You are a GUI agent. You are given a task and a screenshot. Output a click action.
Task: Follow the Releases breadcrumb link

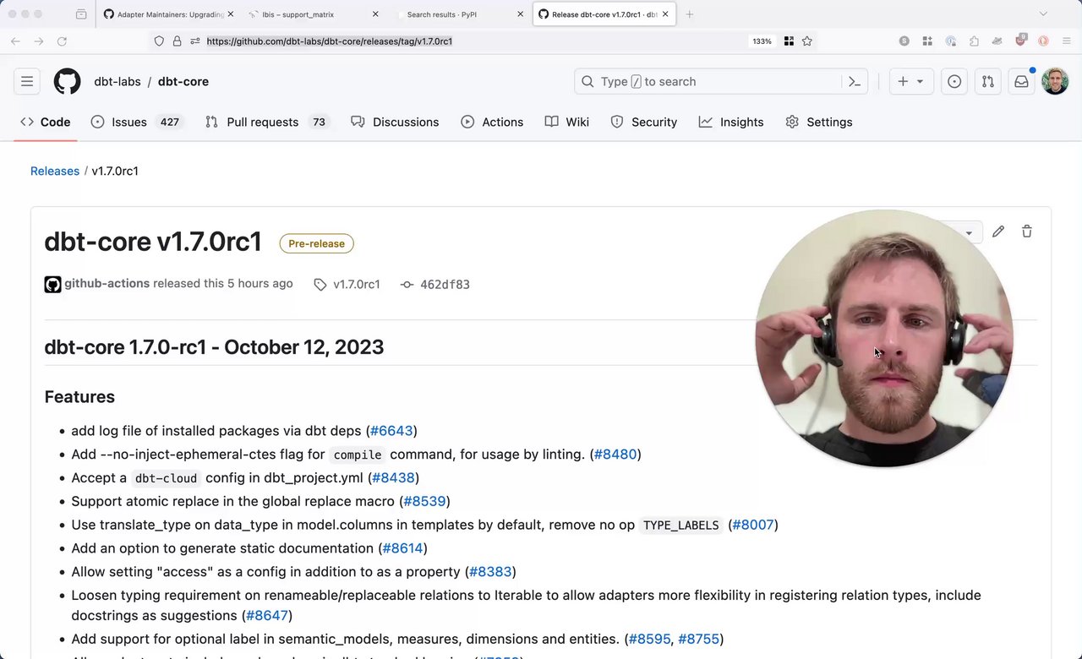tap(55, 171)
